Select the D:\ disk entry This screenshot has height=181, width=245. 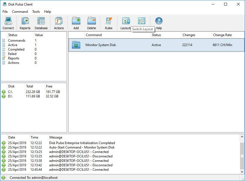click(x=10, y=96)
